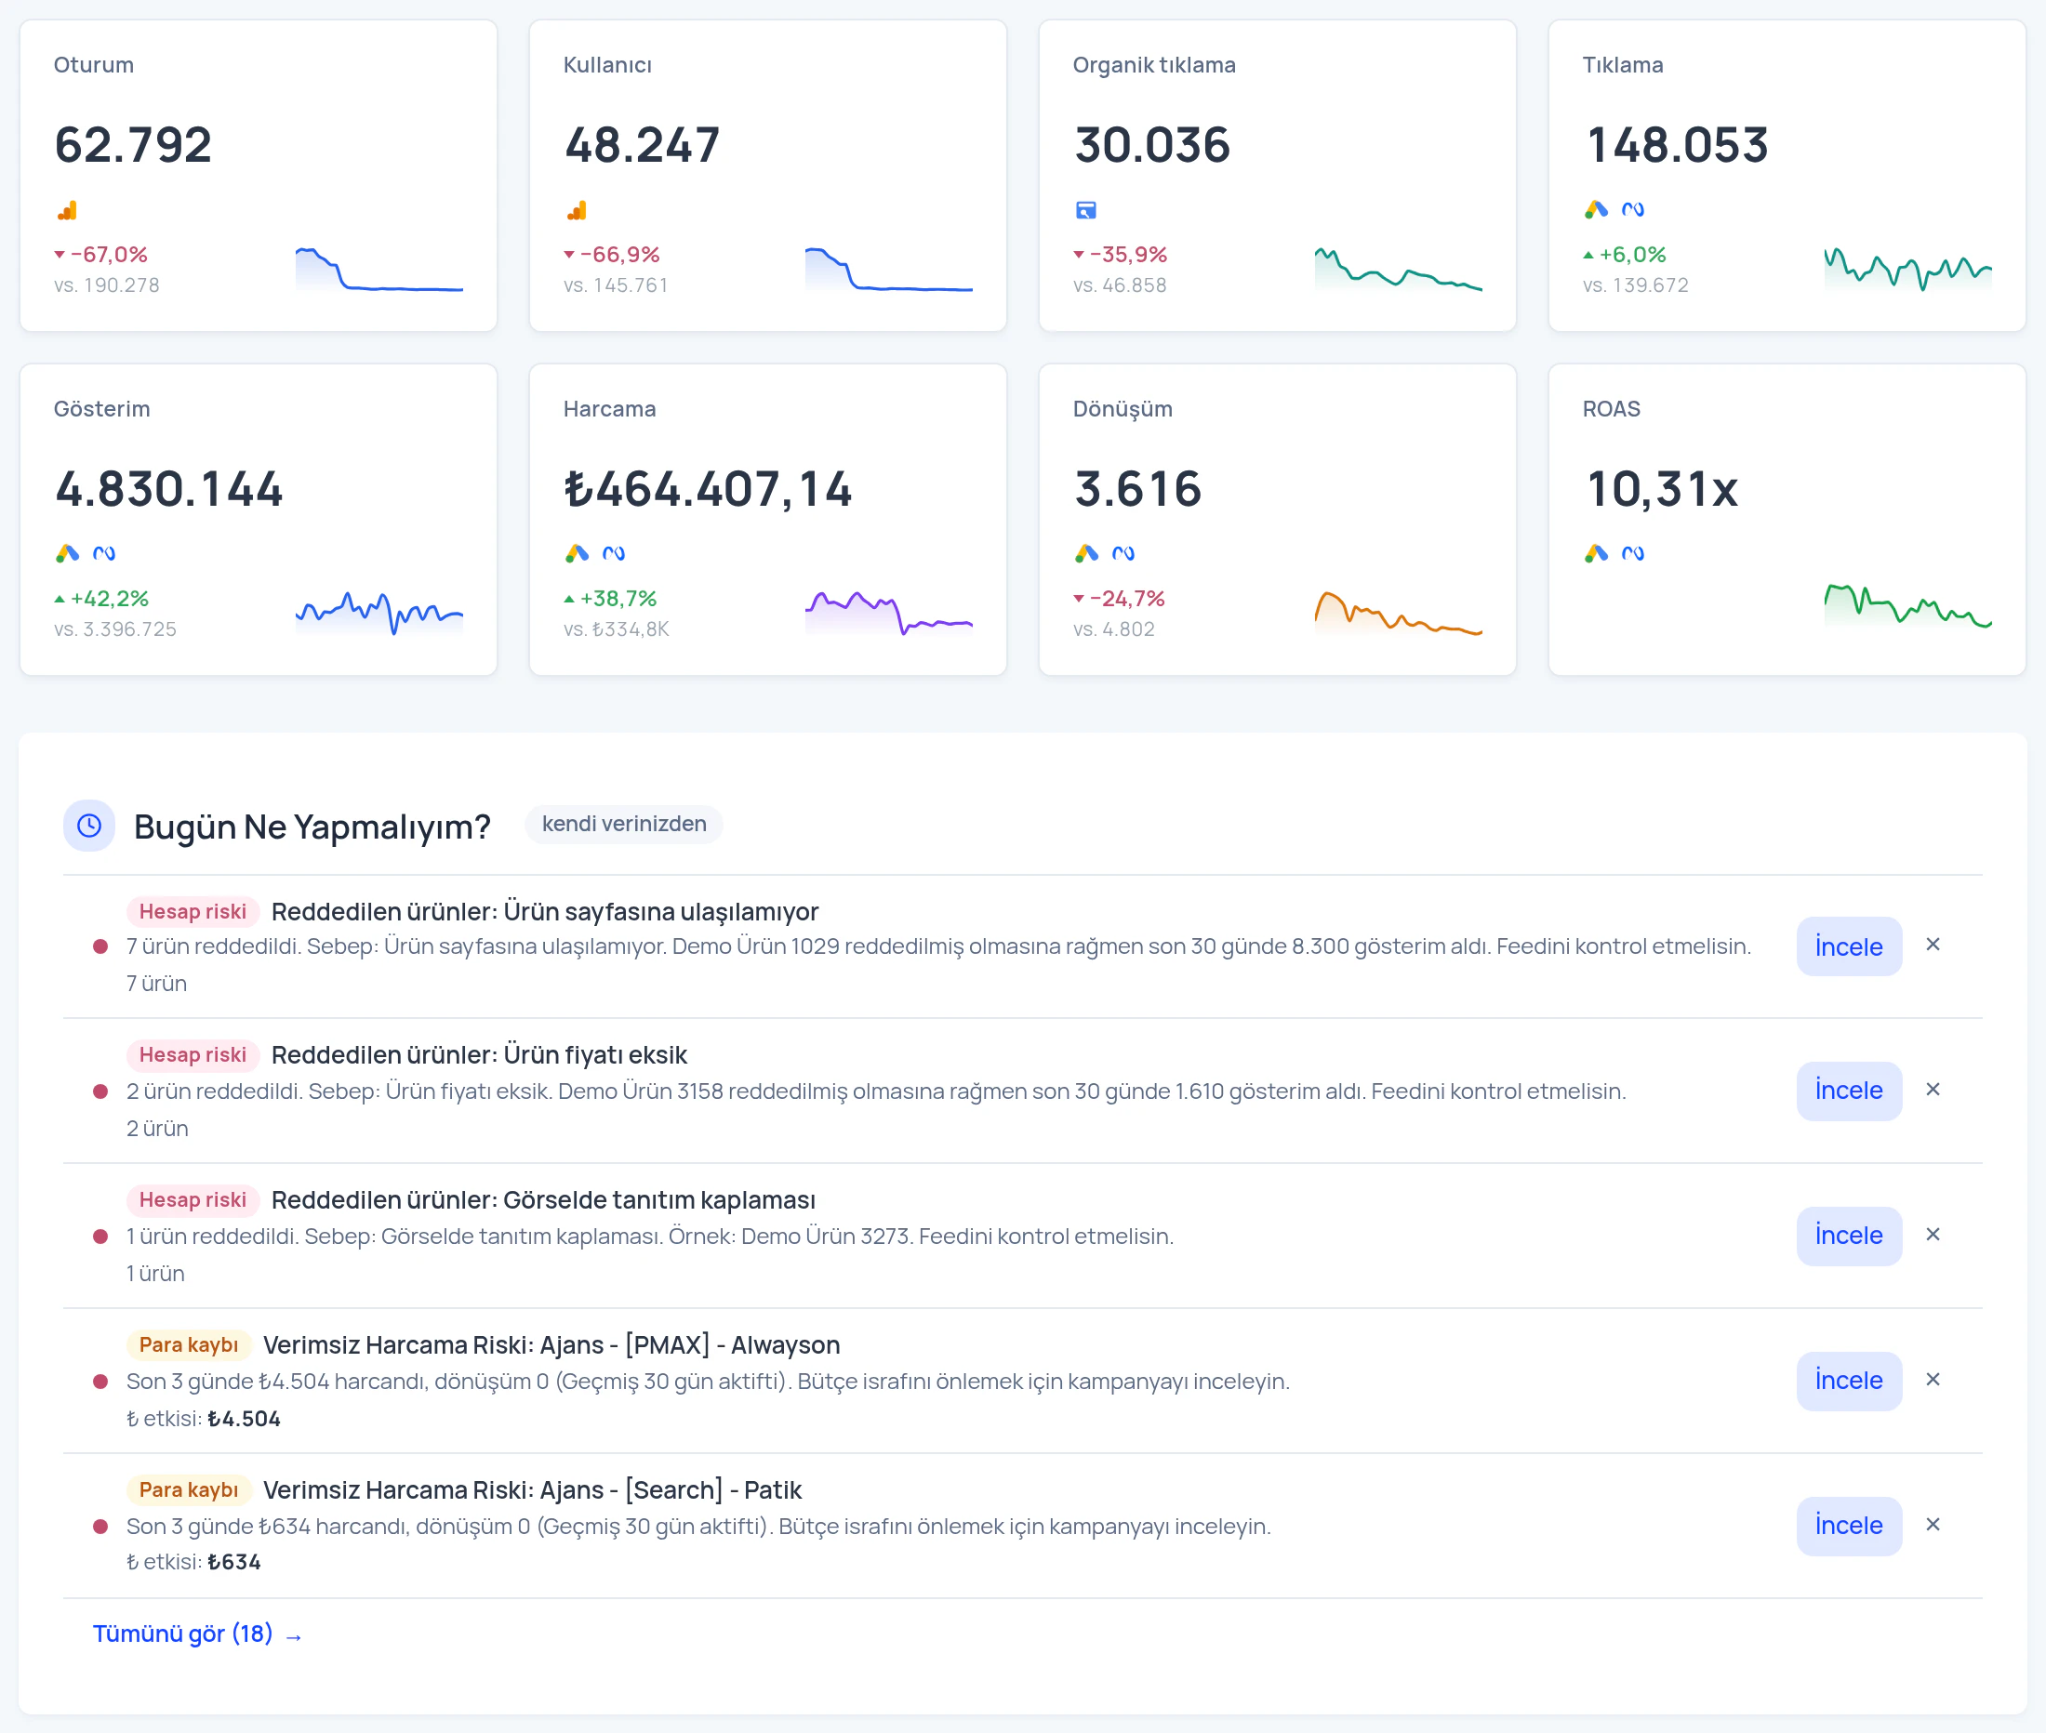The image size is (2046, 1733).
Task: Click the Harcama value ₺464.407,14
Action: point(708,489)
